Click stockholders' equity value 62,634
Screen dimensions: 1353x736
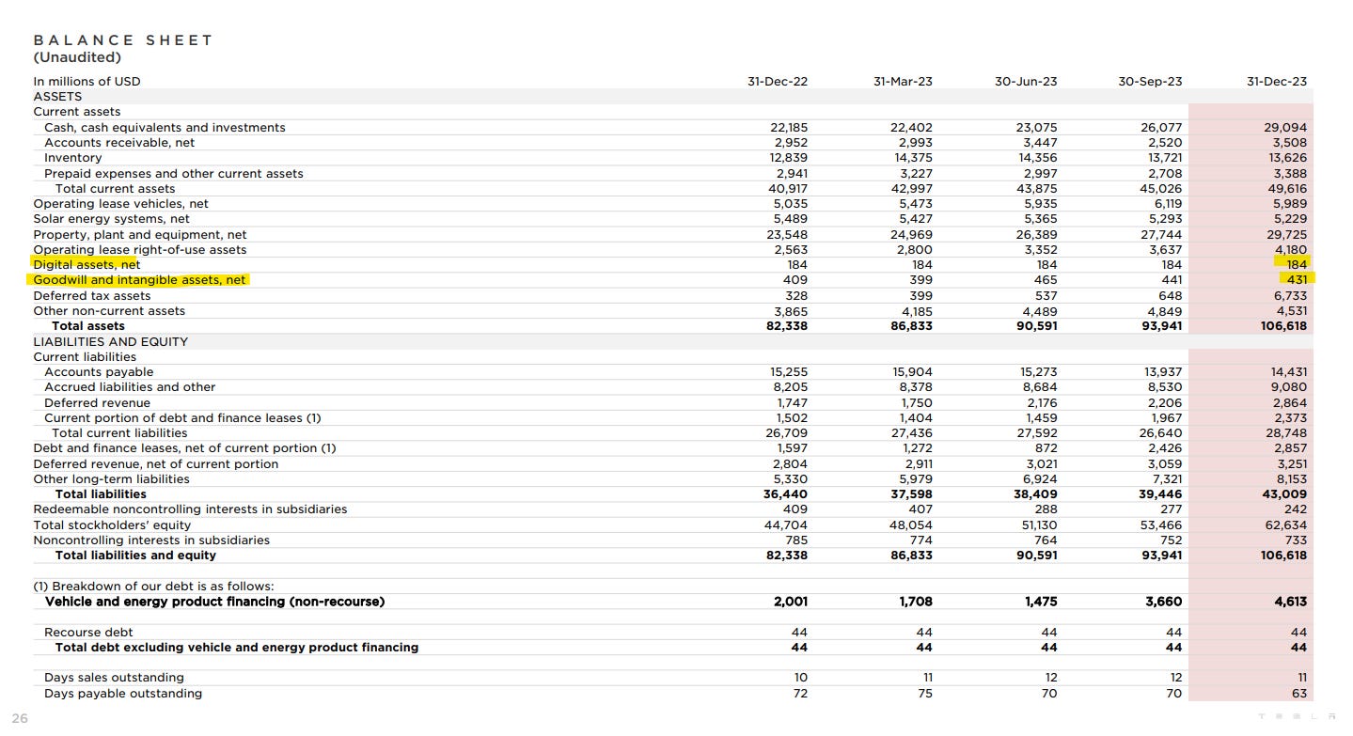pyautogui.click(x=1286, y=525)
